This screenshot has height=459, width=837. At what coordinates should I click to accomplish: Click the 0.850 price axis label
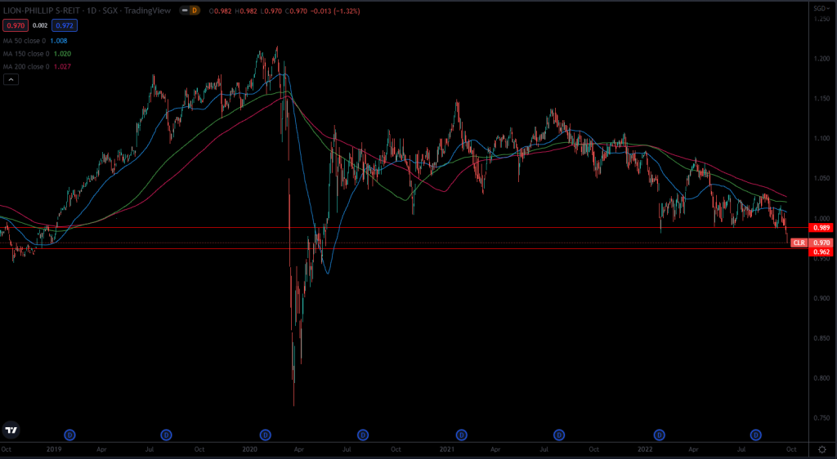(x=821, y=338)
